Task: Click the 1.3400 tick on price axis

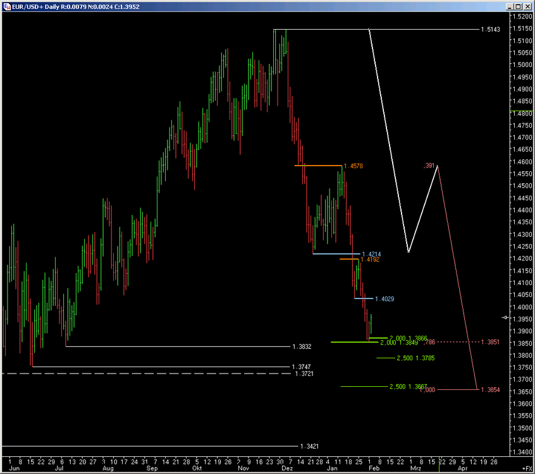Action: pyautogui.click(x=522, y=452)
